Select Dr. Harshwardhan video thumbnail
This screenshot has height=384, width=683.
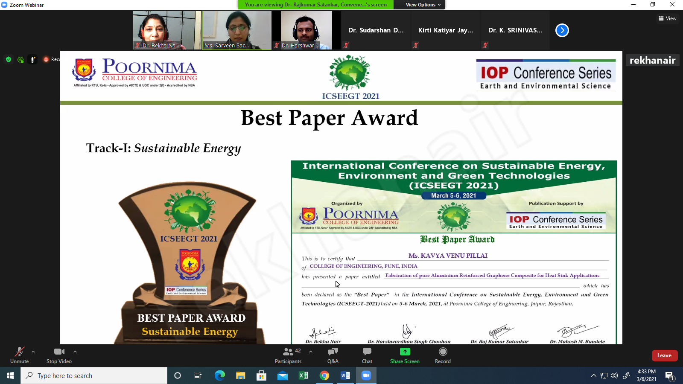306,30
